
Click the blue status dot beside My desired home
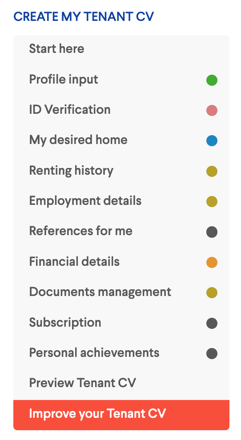click(212, 140)
